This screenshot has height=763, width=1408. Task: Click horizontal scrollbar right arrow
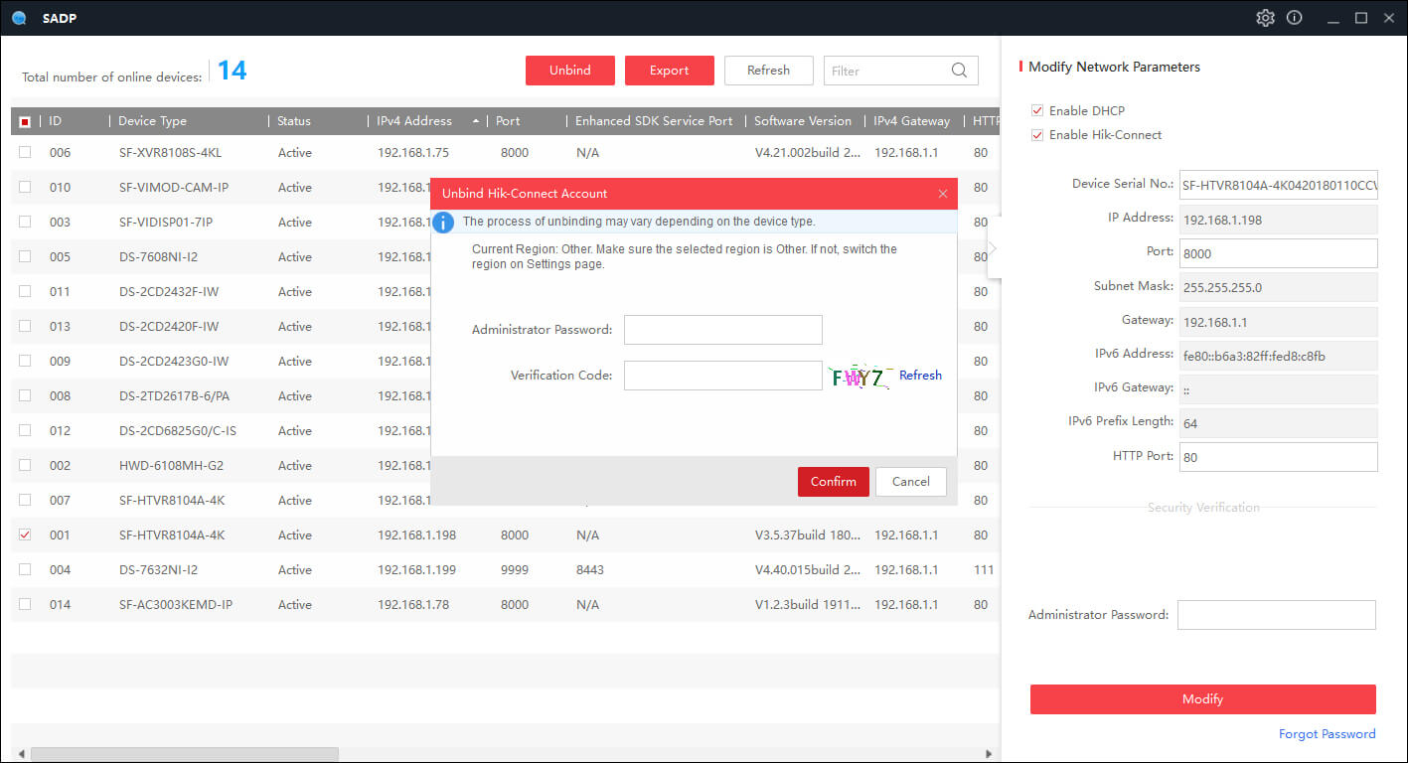[989, 755]
